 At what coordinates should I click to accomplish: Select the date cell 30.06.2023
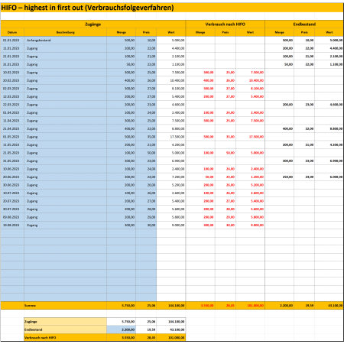[x=12, y=185]
